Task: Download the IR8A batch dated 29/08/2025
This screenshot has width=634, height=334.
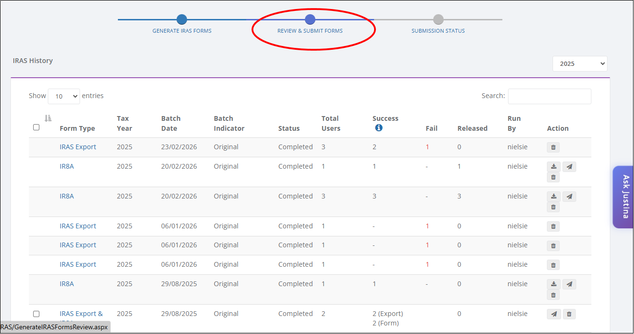Action: coord(554,284)
